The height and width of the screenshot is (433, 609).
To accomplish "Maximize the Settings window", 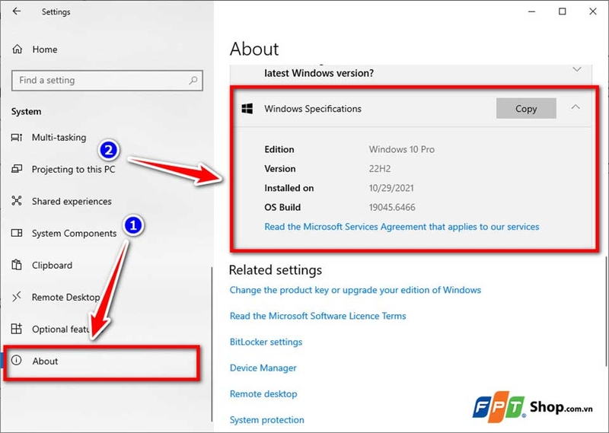I will 562,11.
